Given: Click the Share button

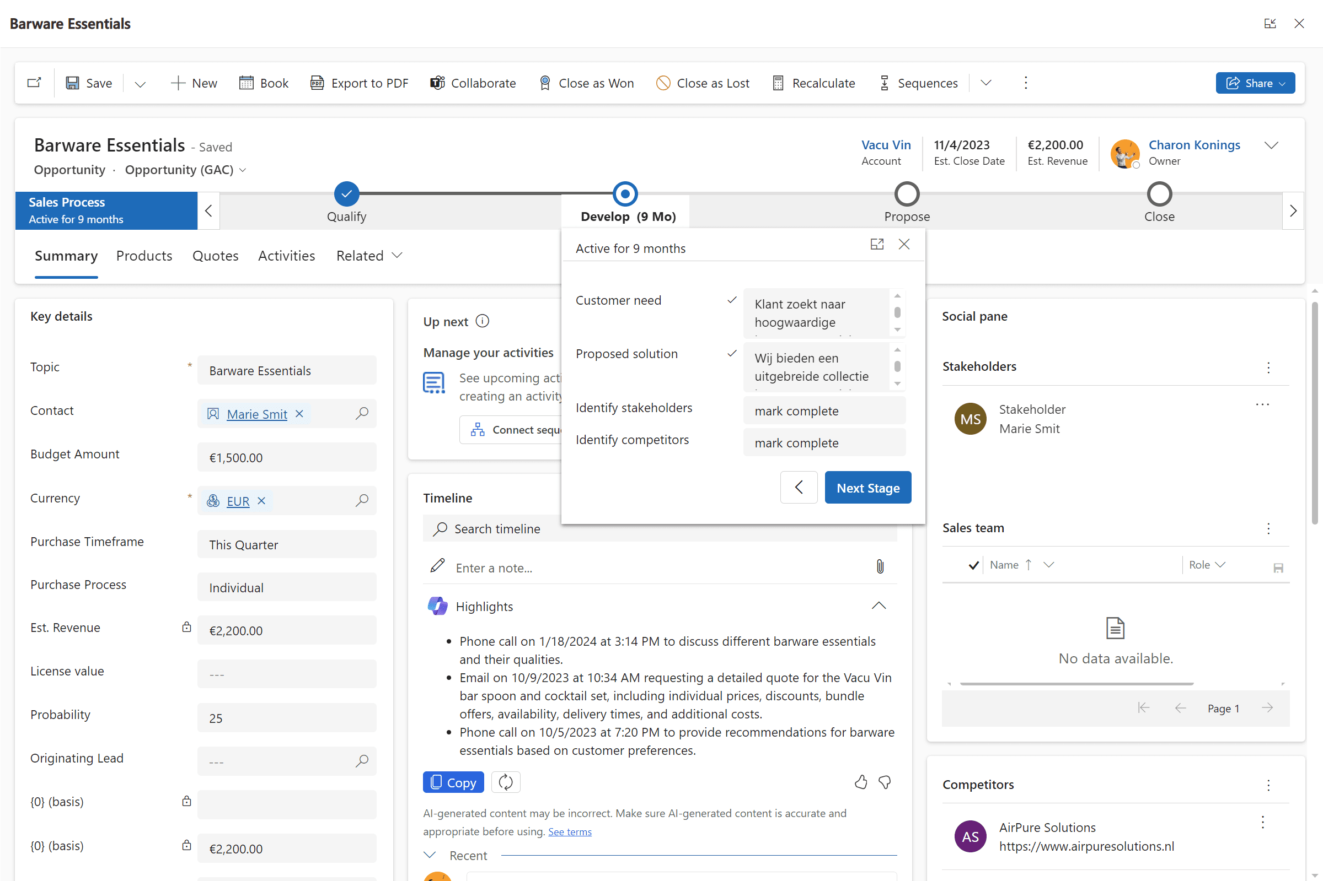Looking at the screenshot, I should [x=1255, y=83].
